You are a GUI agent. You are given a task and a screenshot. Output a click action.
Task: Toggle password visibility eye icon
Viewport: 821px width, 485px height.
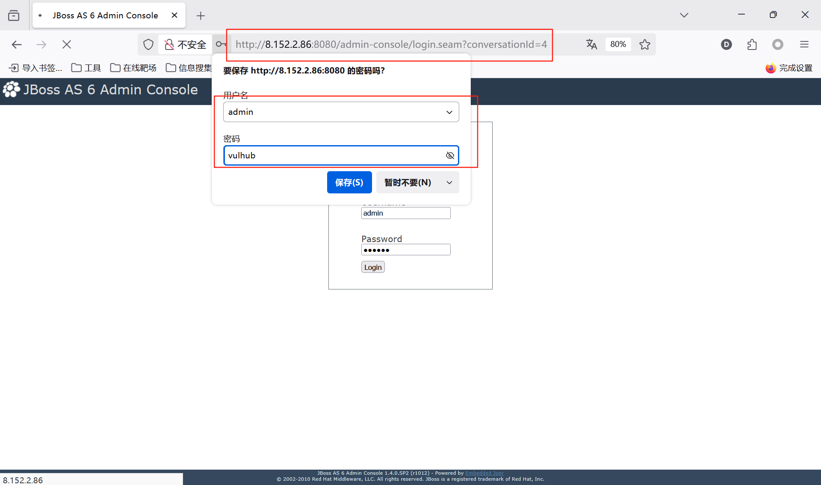[x=450, y=155]
